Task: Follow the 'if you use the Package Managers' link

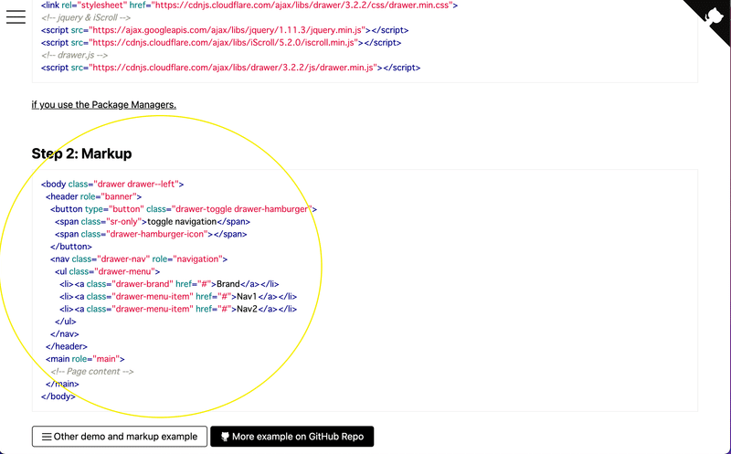Action: (x=104, y=104)
